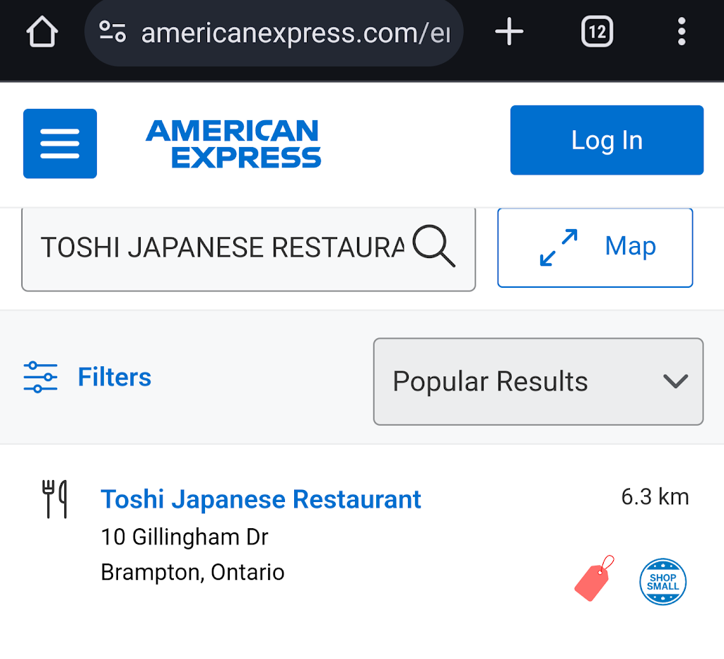Viewport: 724px width, 659px height.
Task: Show the 12 open tabs
Action: (x=597, y=32)
